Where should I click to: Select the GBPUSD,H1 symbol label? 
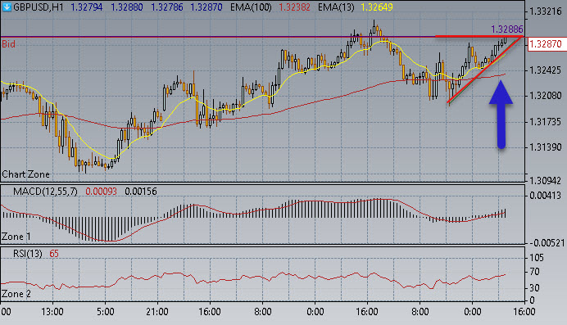[x=39, y=7]
